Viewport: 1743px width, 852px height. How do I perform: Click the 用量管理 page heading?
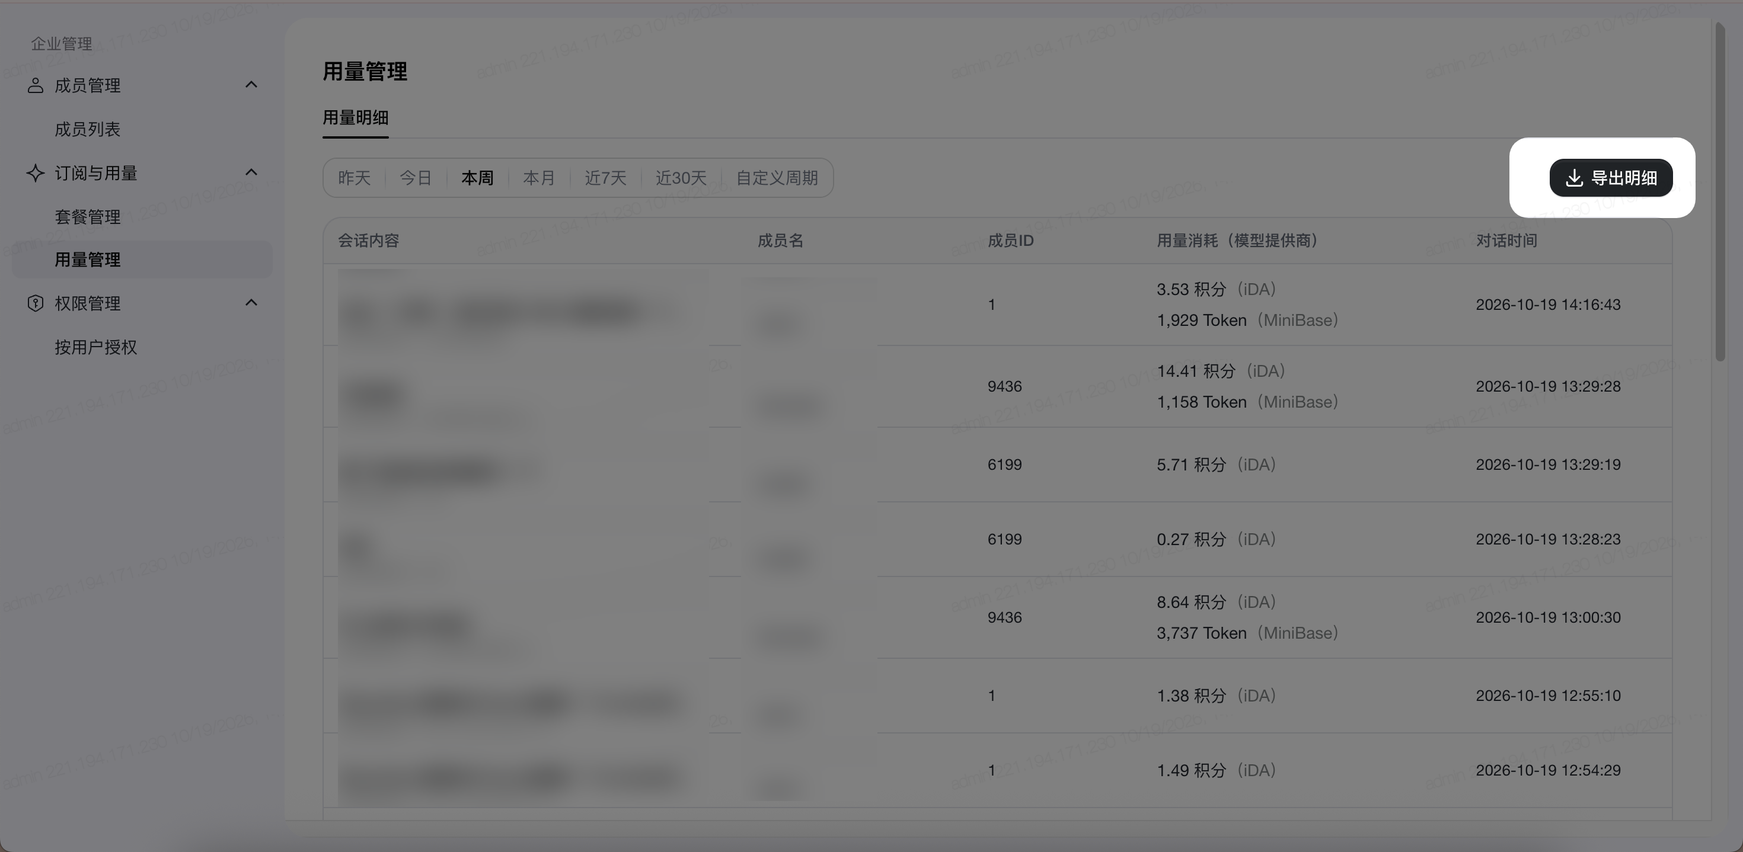coord(365,72)
